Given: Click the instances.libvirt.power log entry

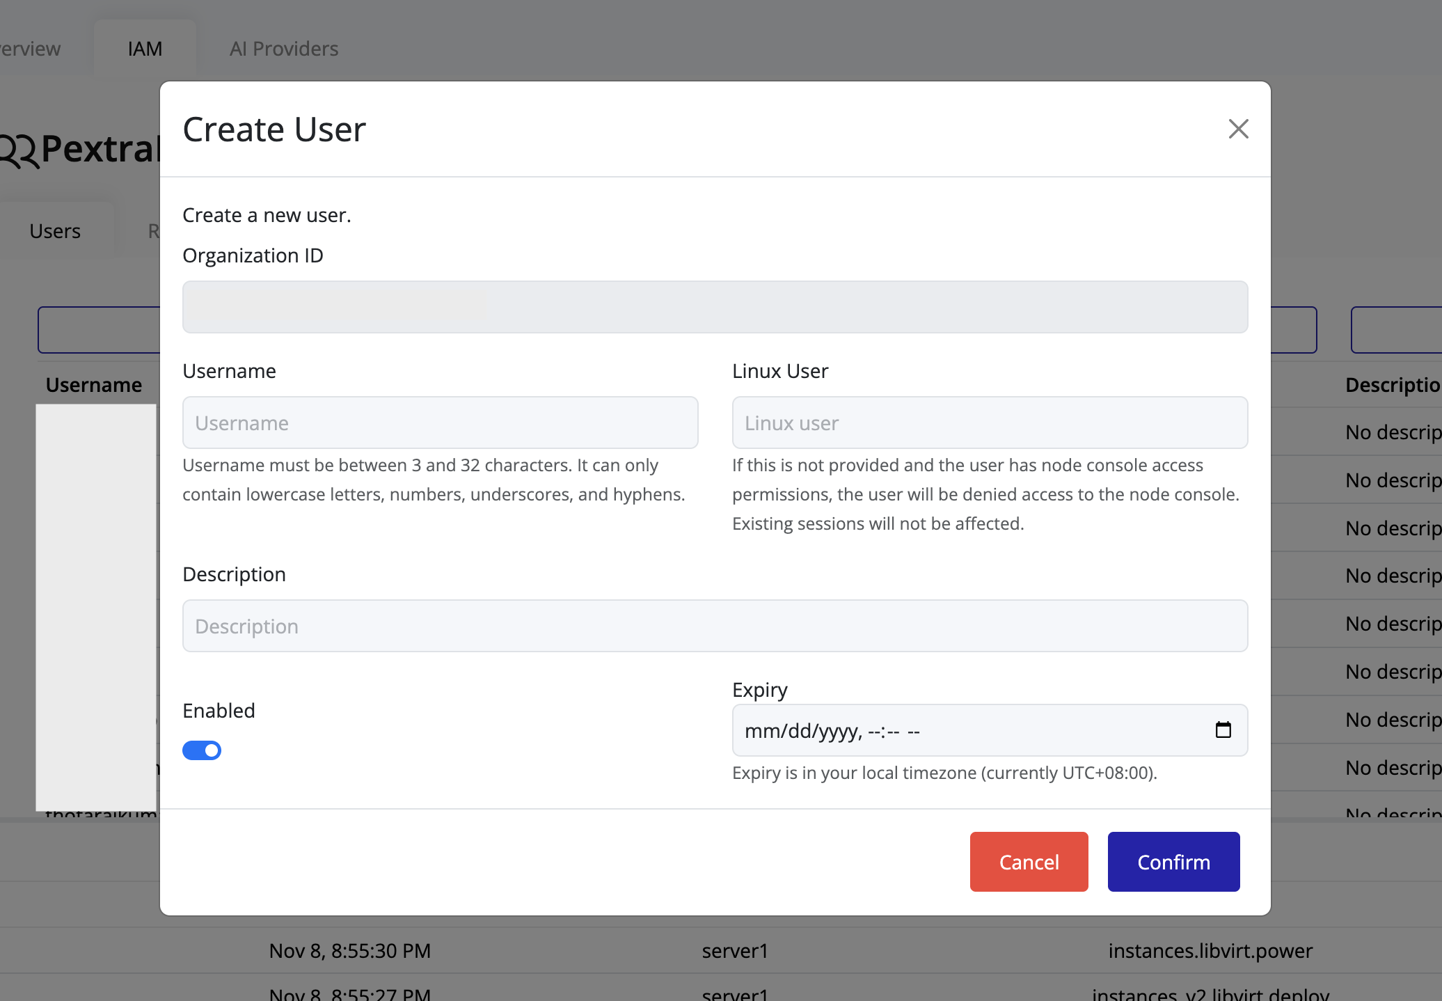Looking at the screenshot, I should (x=1211, y=951).
